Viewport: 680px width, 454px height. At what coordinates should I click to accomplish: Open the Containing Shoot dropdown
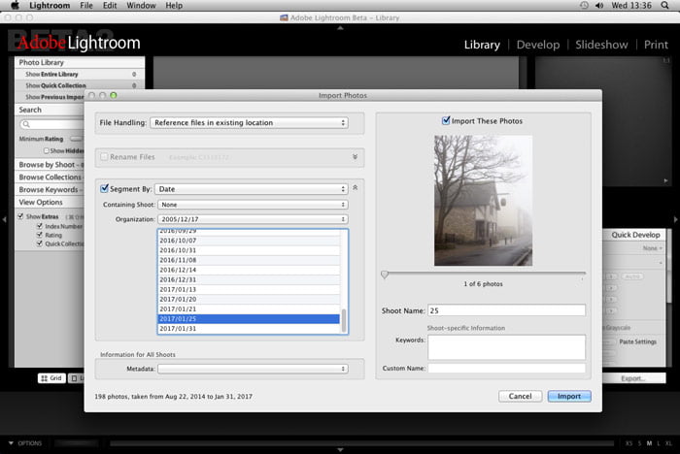click(253, 205)
